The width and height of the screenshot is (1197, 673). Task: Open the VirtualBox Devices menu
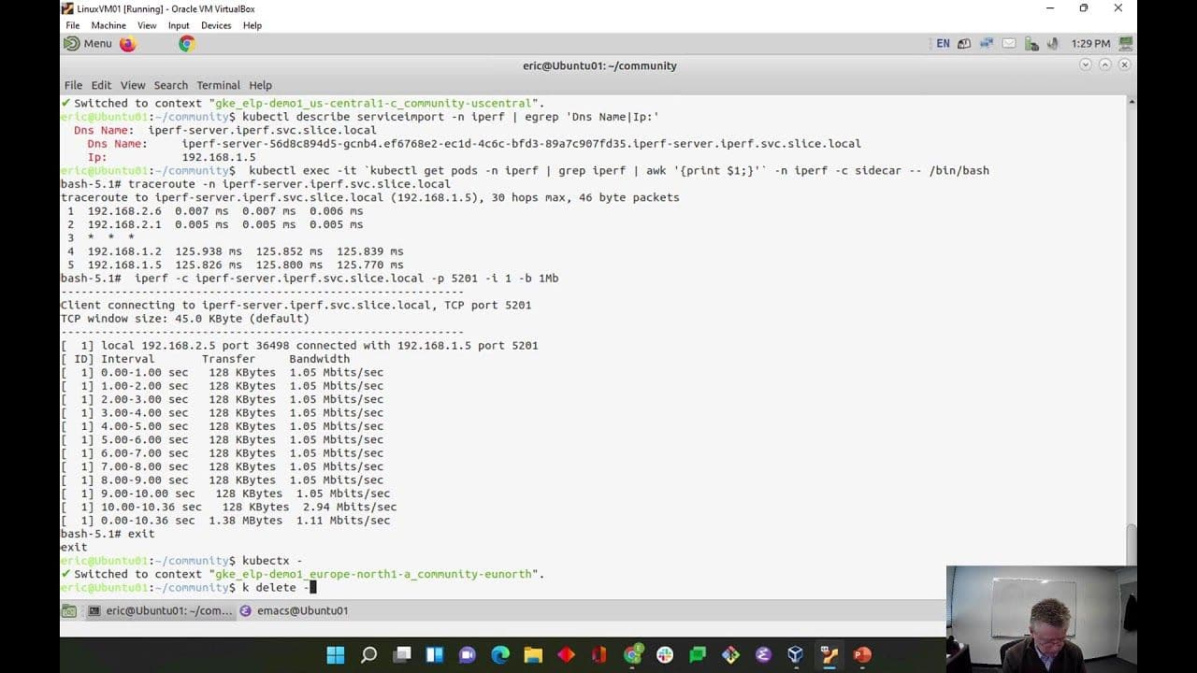click(216, 25)
